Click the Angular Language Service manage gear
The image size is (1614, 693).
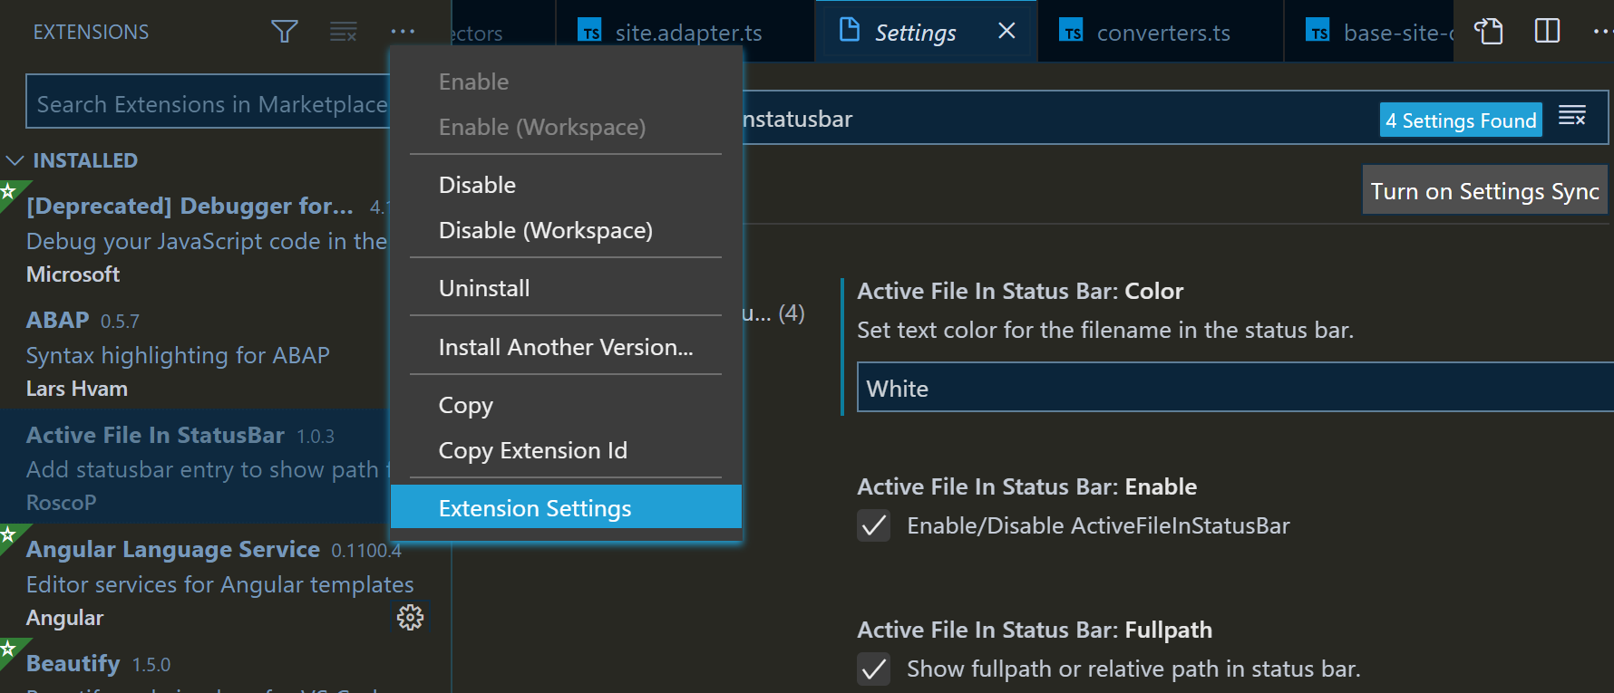point(410,618)
